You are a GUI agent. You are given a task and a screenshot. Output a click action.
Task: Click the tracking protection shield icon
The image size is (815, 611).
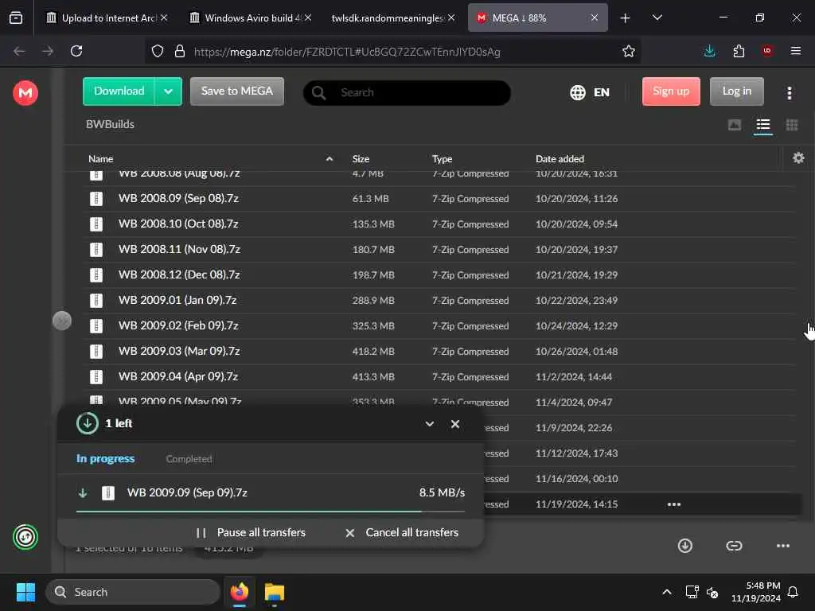(x=158, y=51)
